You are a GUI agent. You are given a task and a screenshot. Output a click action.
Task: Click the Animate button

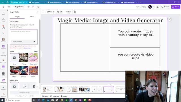point(51,12)
